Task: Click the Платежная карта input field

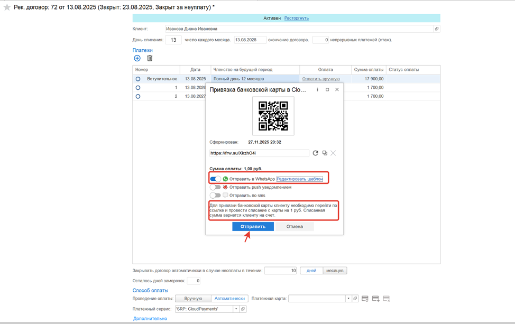Action: [317, 299]
